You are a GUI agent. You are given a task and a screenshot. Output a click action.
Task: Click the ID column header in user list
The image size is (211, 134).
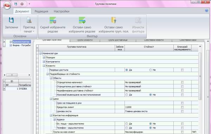[12, 81]
